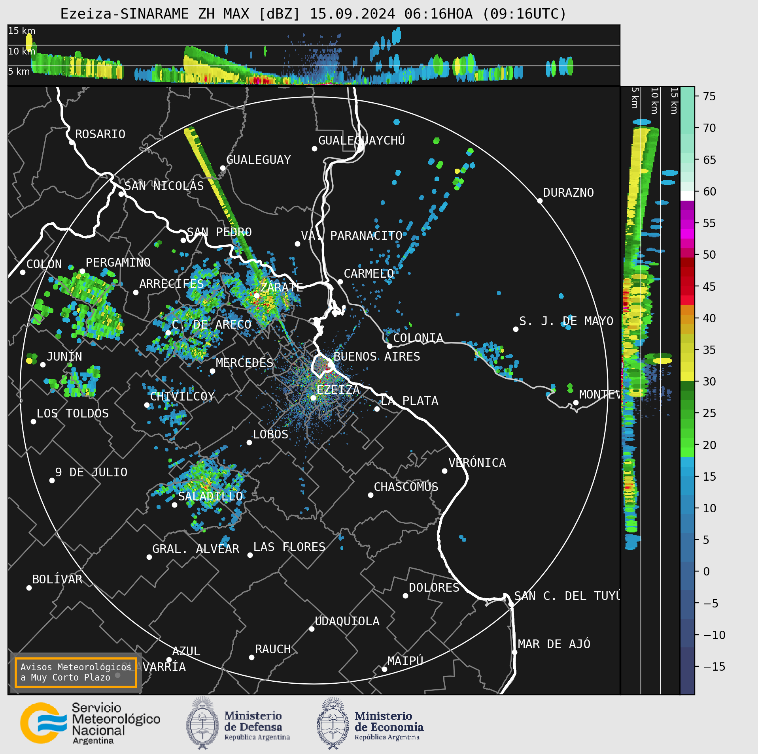Click the DOLORES label
Image resolution: width=758 pixels, height=754 pixels.
pos(434,588)
